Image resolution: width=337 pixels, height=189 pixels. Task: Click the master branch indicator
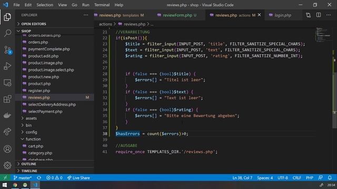point(23,178)
